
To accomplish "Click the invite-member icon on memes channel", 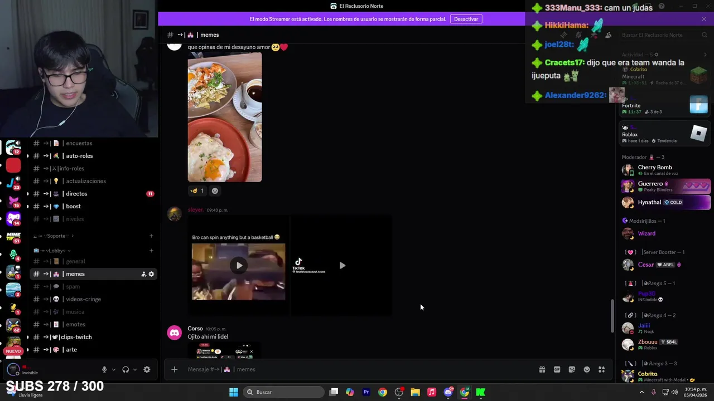I will [x=143, y=274].
